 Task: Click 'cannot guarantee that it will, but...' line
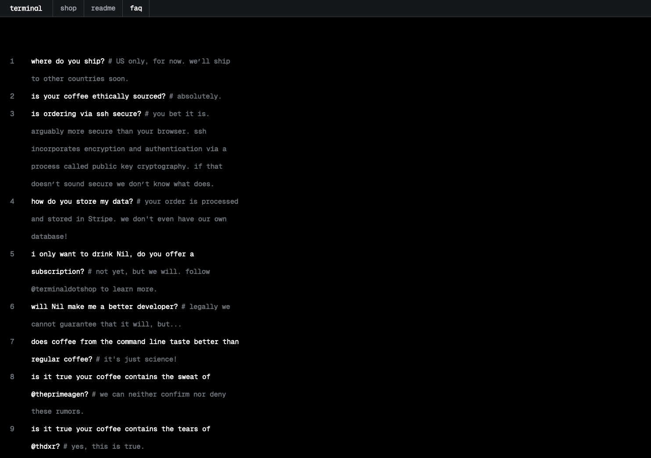tap(106, 324)
